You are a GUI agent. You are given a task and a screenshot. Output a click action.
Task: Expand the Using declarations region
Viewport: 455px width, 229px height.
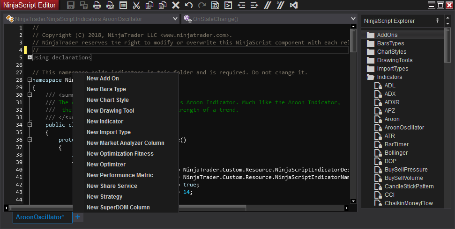click(30, 57)
